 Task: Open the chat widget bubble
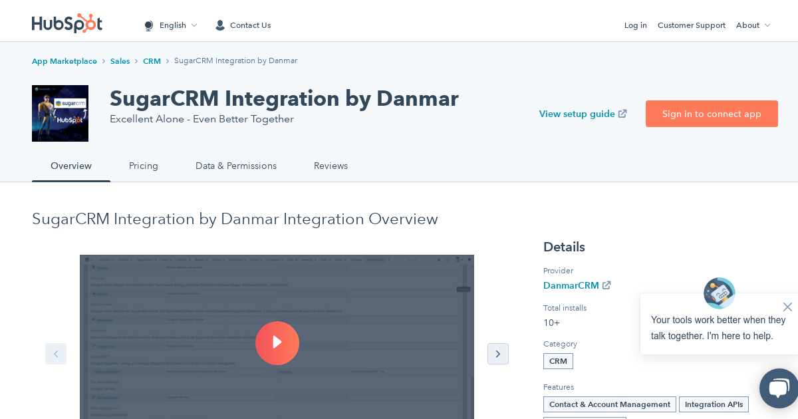(x=779, y=388)
